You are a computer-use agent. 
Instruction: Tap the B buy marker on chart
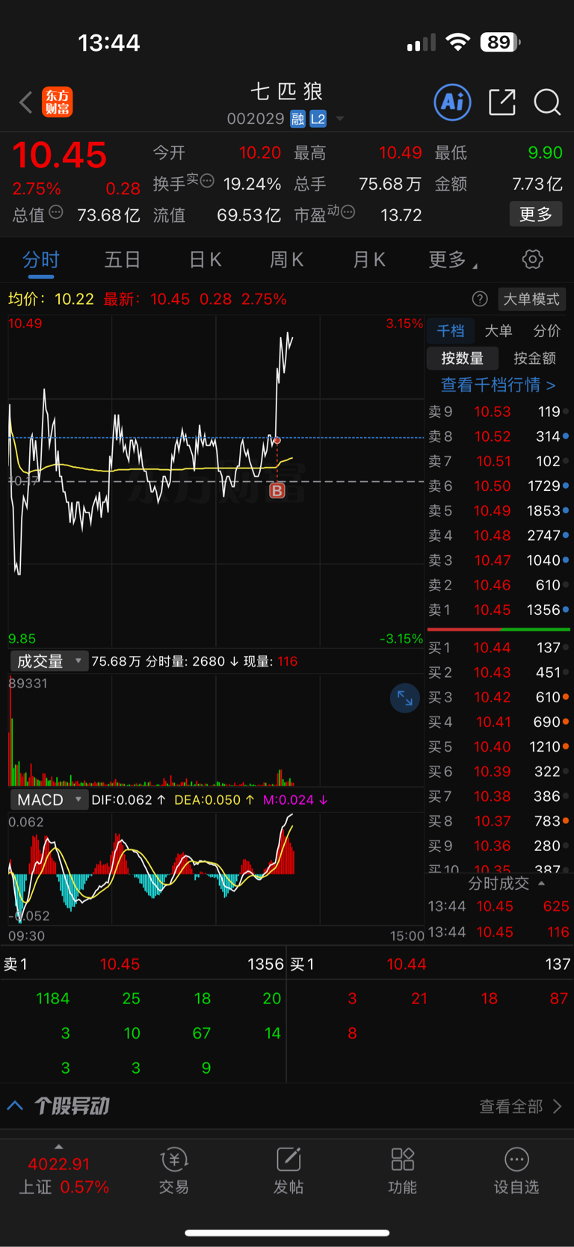[x=277, y=490]
